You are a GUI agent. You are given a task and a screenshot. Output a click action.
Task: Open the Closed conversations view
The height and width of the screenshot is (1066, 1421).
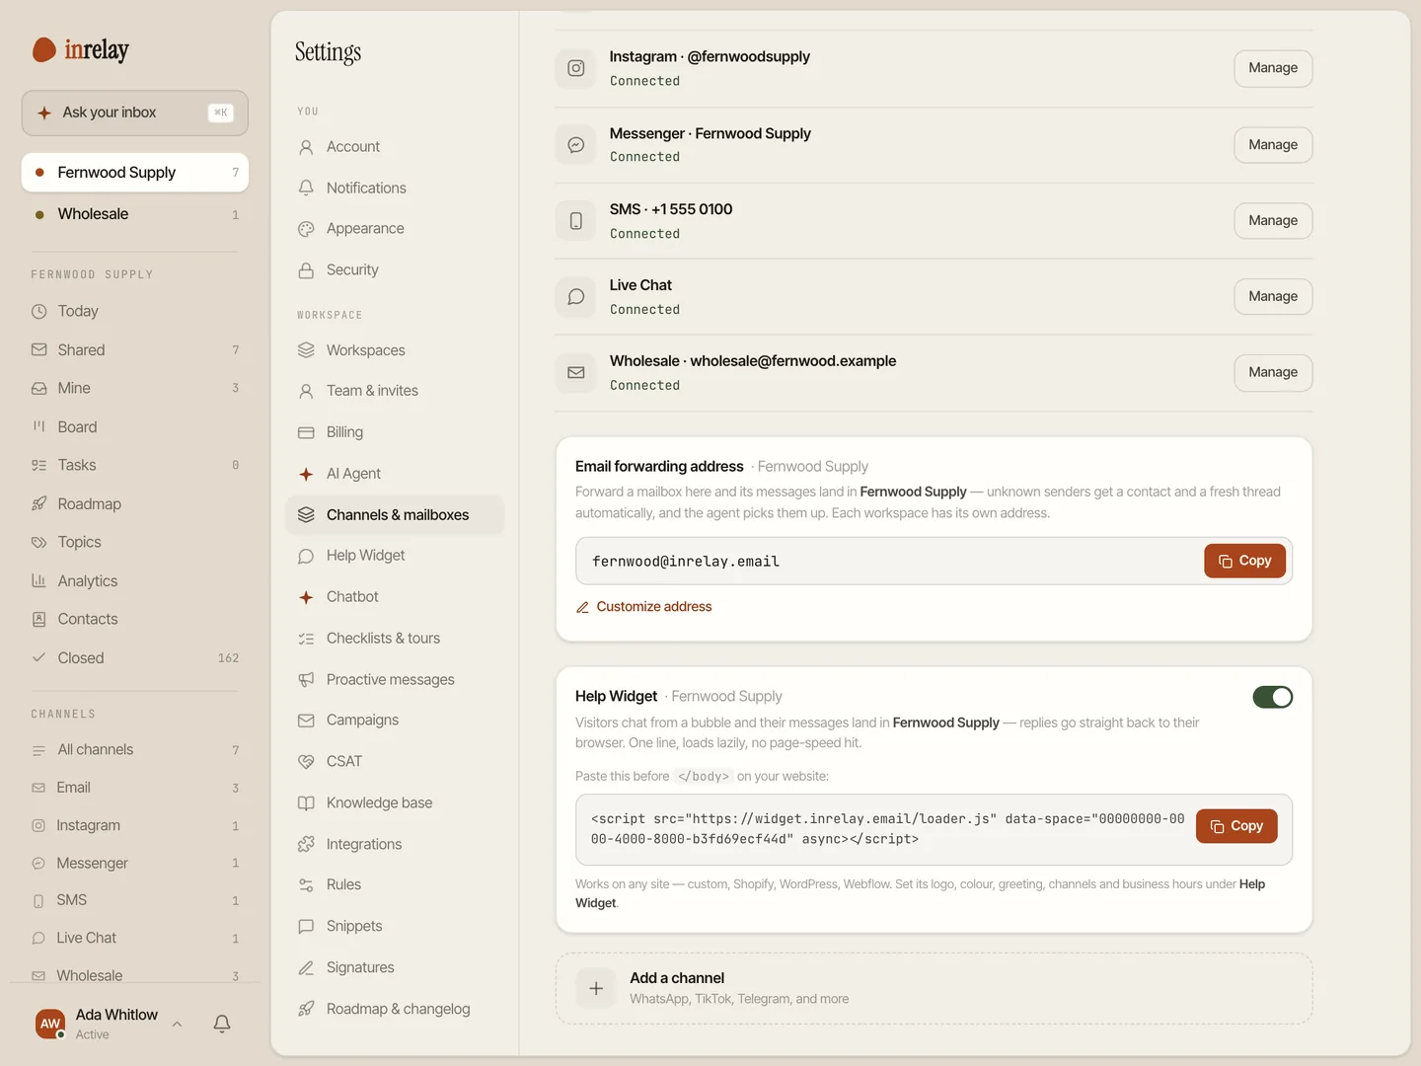(x=135, y=658)
